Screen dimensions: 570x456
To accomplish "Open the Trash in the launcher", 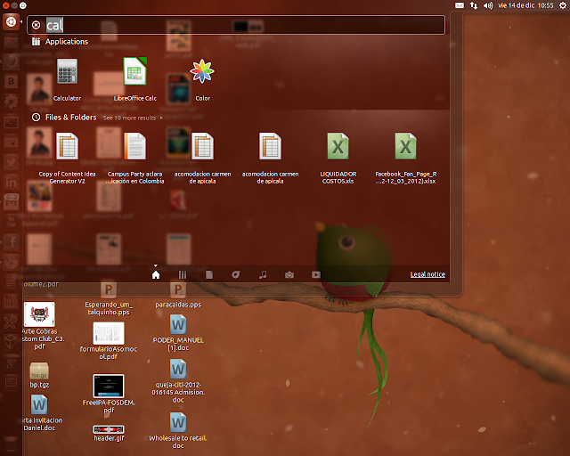I will click(11, 444).
